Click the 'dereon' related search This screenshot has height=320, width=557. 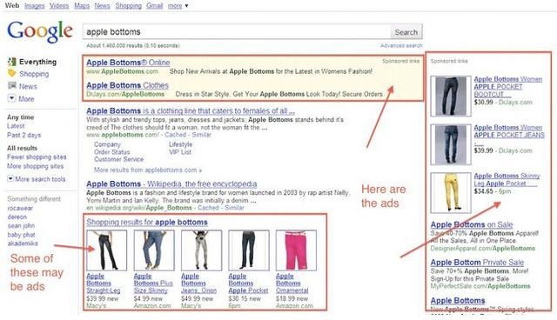(17, 217)
